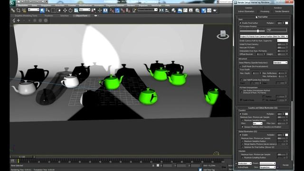Open the Layer Manager icon
Screen dimensions: 304x171
(174, 10)
